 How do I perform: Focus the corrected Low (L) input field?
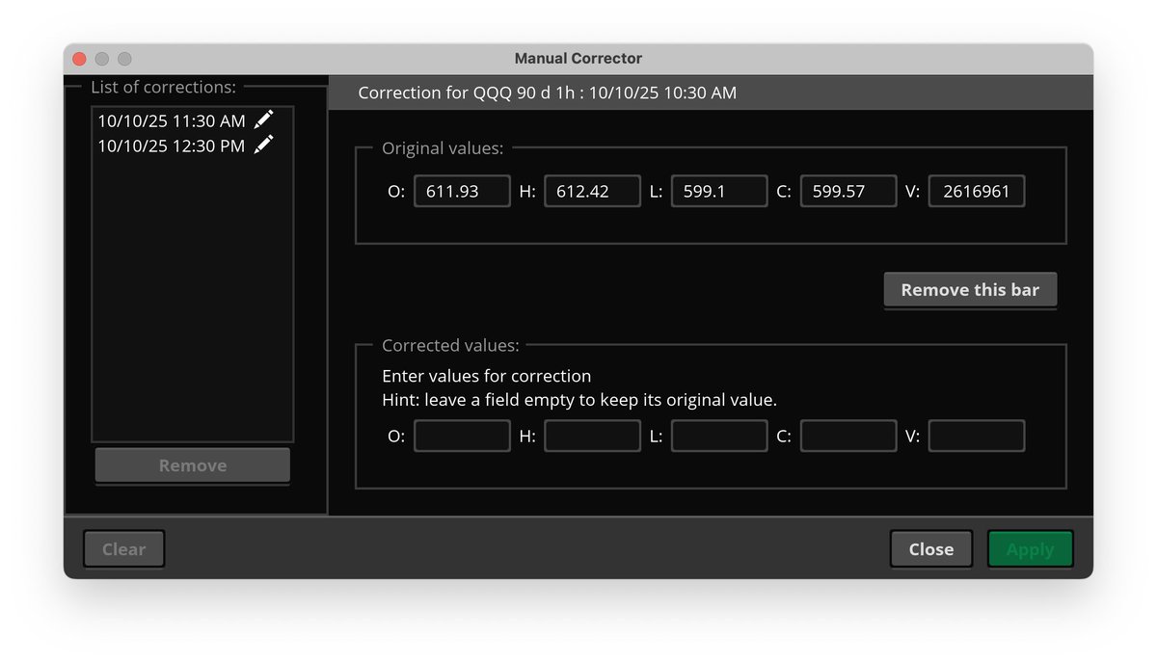[x=719, y=436]
